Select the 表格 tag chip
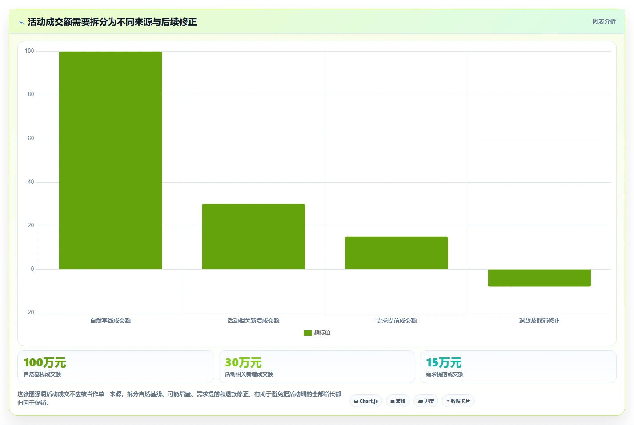Viewport: 634px width, 425px height. (398, 401)
